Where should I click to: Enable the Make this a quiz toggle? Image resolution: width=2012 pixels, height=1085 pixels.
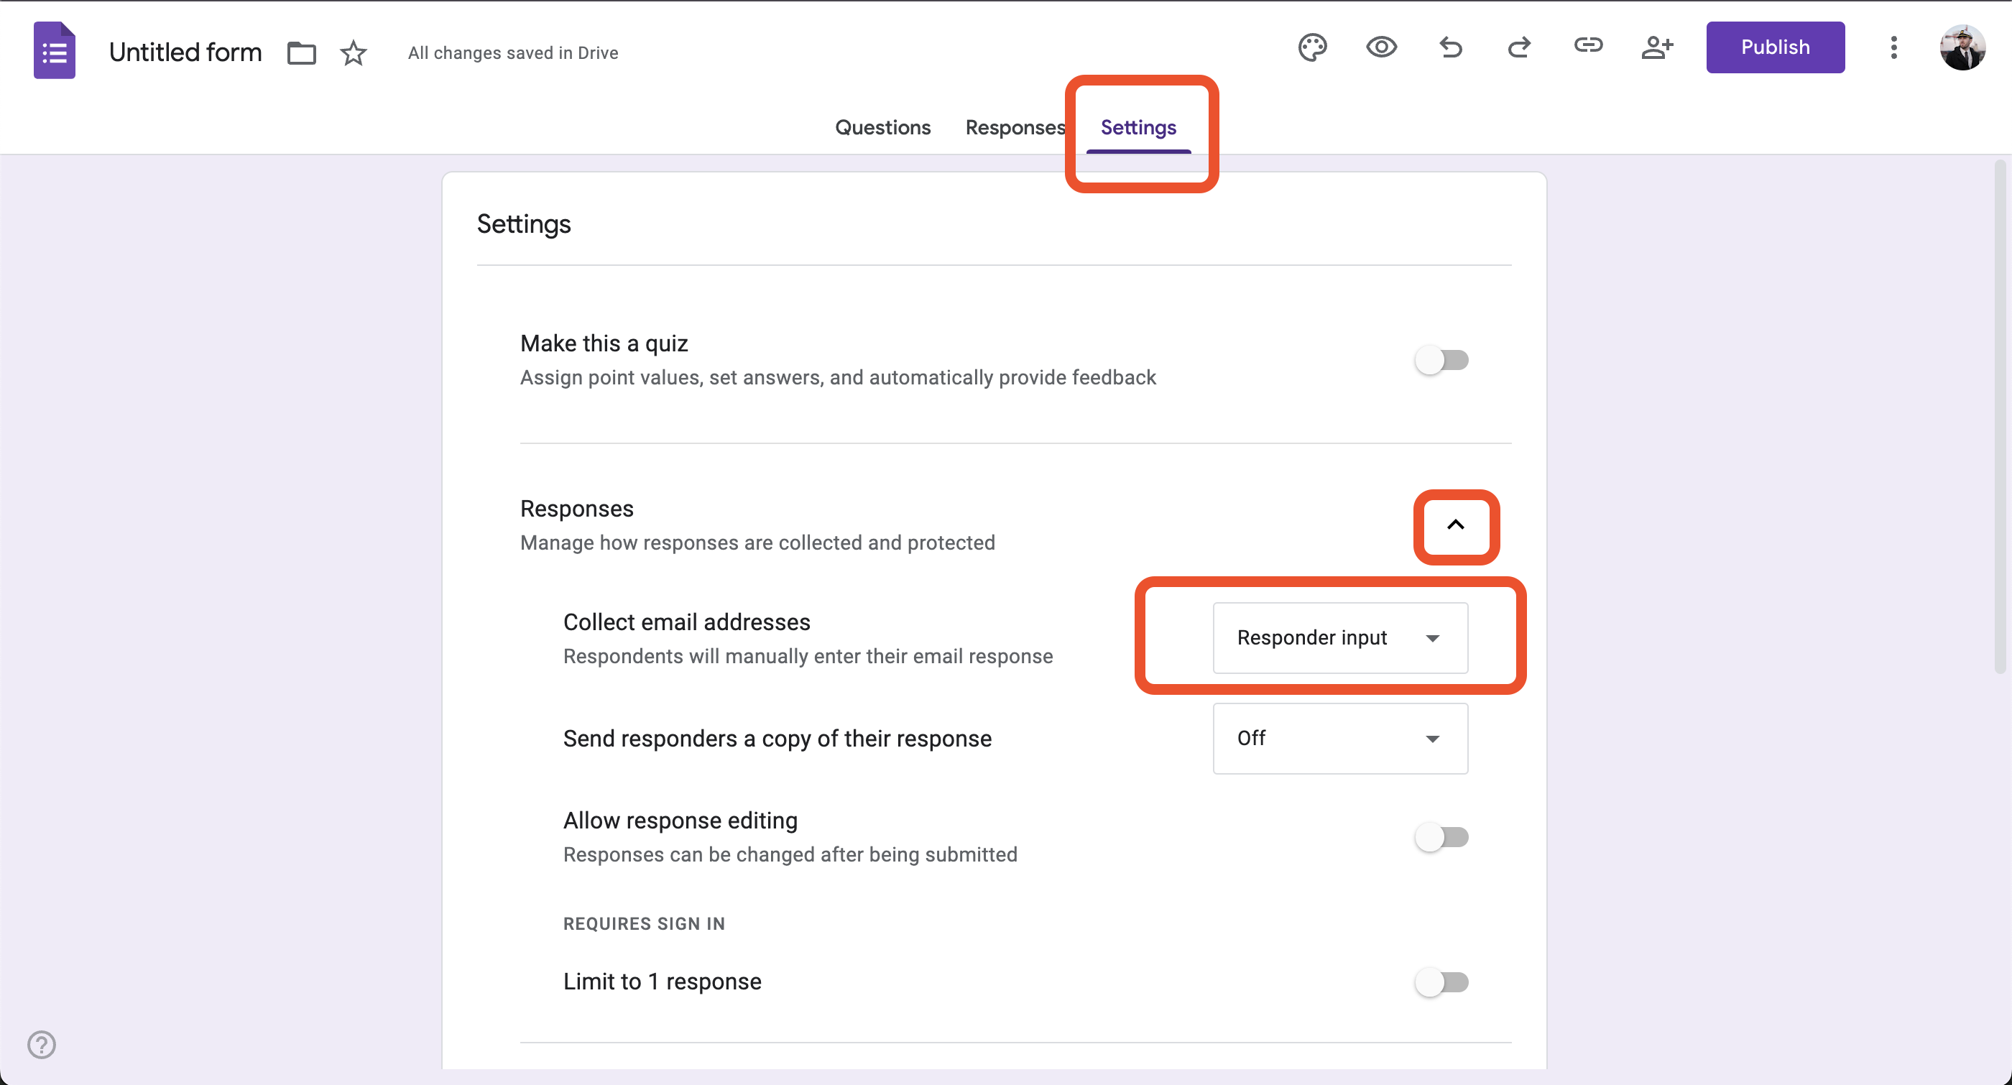click(x=1441, y=360)
